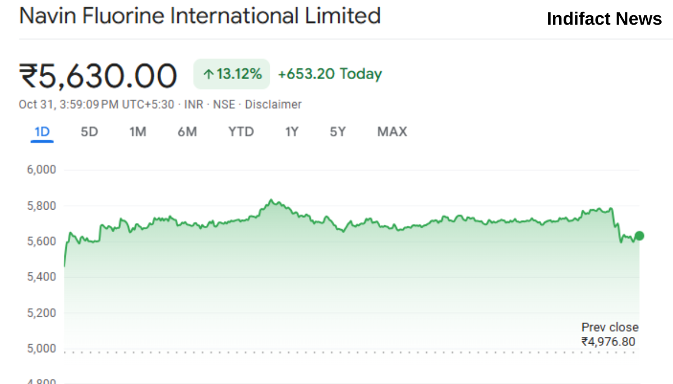Click the ₹4,976.80 previous close value
This screenshot has width=673, height=384.
point(609,341)
